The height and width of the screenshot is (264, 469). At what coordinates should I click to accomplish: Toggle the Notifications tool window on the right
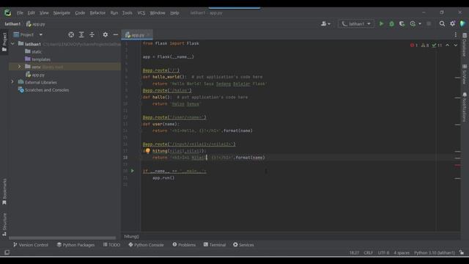(465, 107)
